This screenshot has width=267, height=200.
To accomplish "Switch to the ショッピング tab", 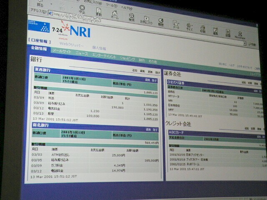I will 127,58.
